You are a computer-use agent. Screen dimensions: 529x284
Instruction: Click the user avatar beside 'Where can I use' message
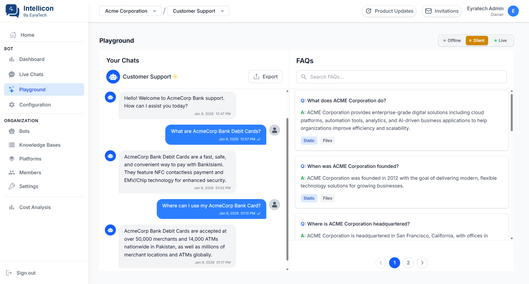click(275, 205)
